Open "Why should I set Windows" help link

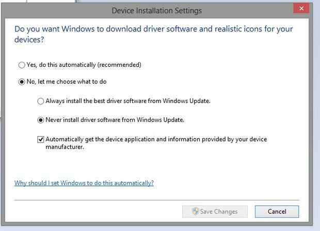(x=84, y=183)
